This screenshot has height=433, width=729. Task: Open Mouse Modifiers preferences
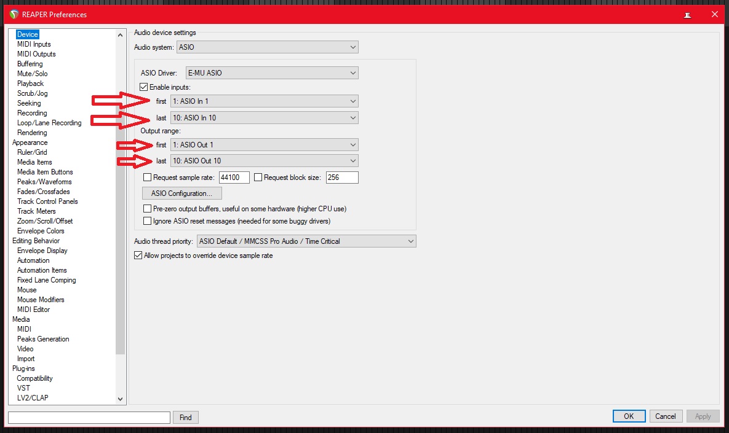[x=41, y=300]
